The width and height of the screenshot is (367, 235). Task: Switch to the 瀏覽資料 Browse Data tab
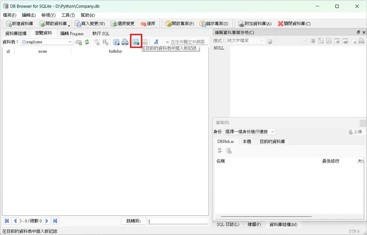click(x=43, y=33)
